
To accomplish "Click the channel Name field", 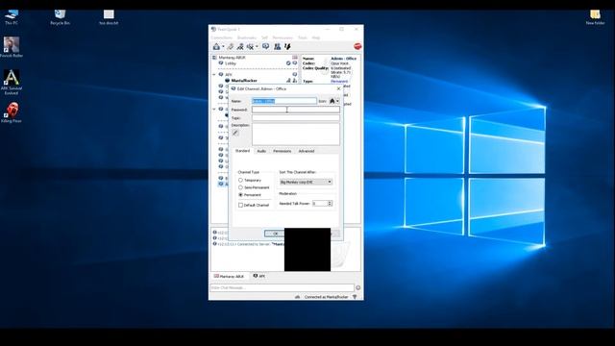I will [284, 101].
